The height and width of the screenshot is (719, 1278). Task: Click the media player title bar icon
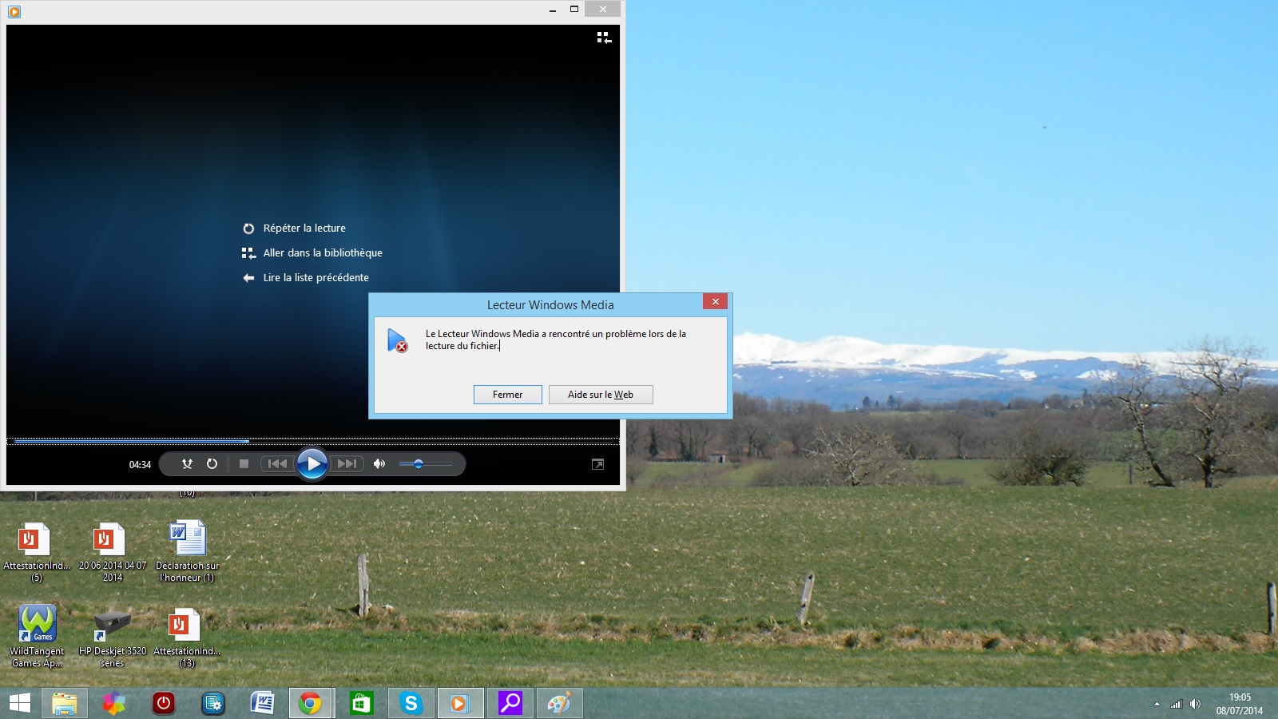point(14,11)
